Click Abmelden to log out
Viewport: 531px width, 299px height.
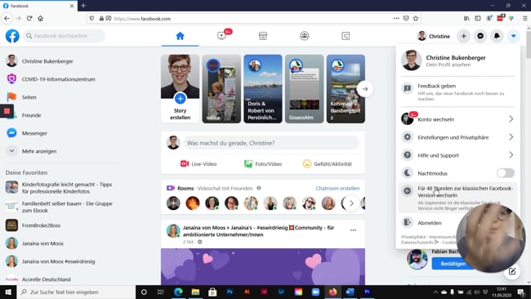click(x=430, y=223)
